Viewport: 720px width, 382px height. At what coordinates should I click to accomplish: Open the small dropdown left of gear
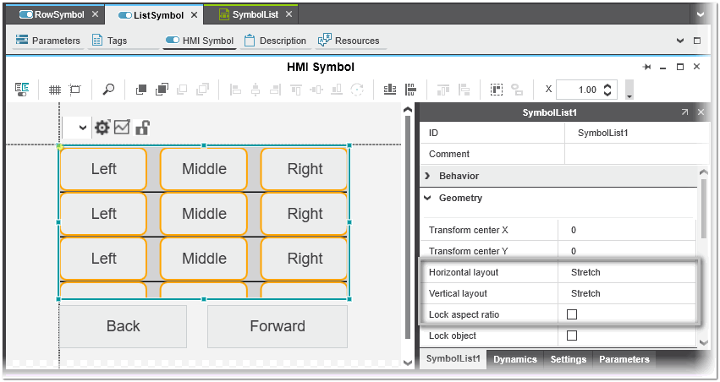(x=82, y=128)
